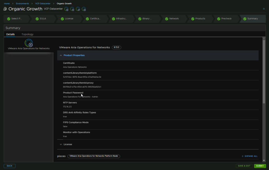This screenshot has width=269, height=170.
Task: Click the SAVE & EXIT button
Action: (x=244, y=166)
